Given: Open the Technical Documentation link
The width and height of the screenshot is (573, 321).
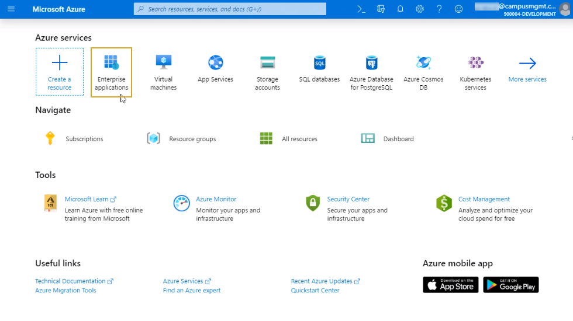Looking at the screenshot, I should point(71,281).
